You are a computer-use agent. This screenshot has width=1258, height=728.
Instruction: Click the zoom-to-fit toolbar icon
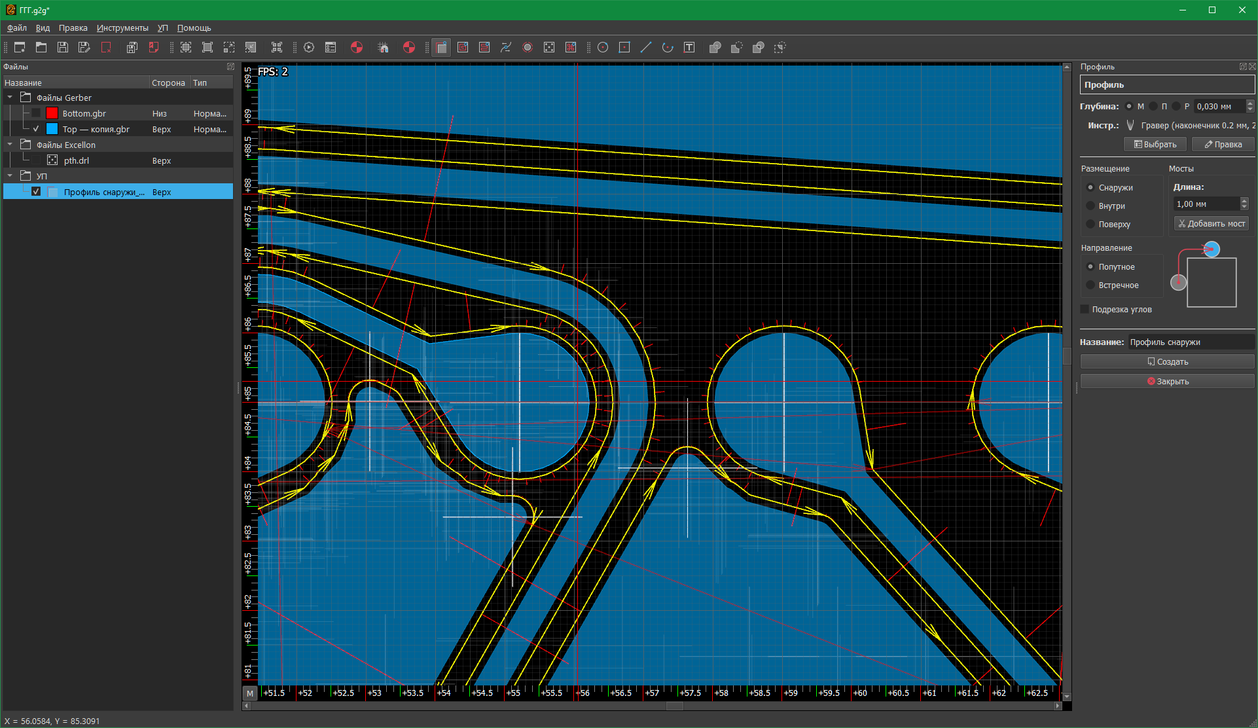[x=186, y=47]
